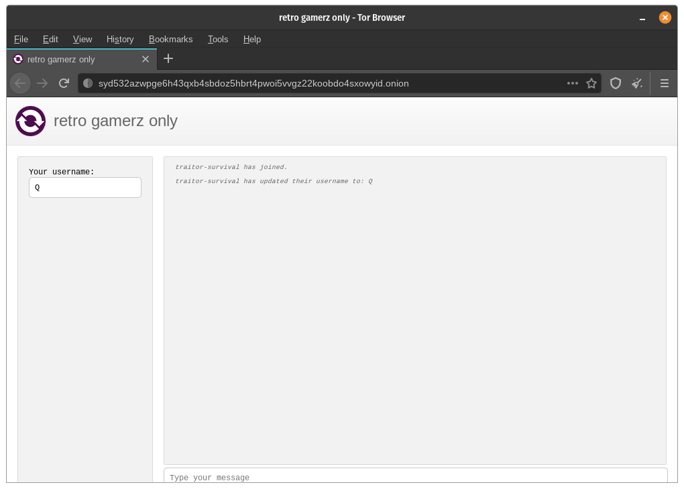
Task: Open the hamburger application menu
Action: click(665, 83)
